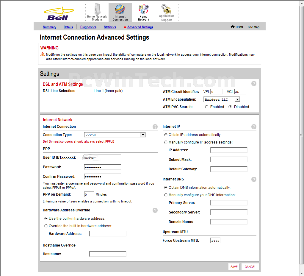Go to the Statistics tab
The image size is (304, 276).
pos(110,27)
